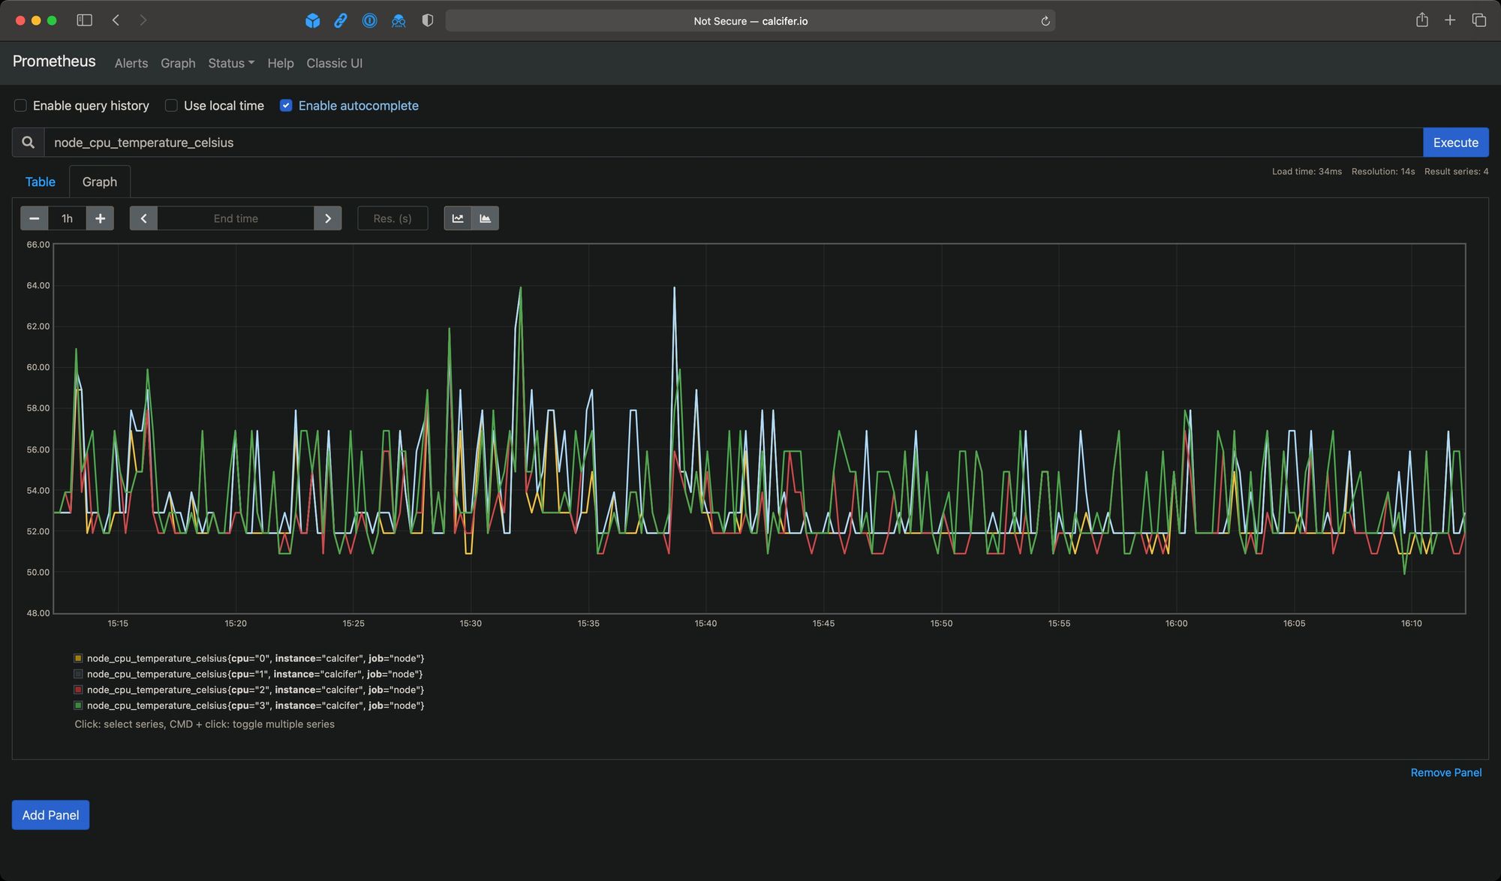Decrease the time range with the minus button
This screenshot has height=881, width=1501.
point(34,218)
